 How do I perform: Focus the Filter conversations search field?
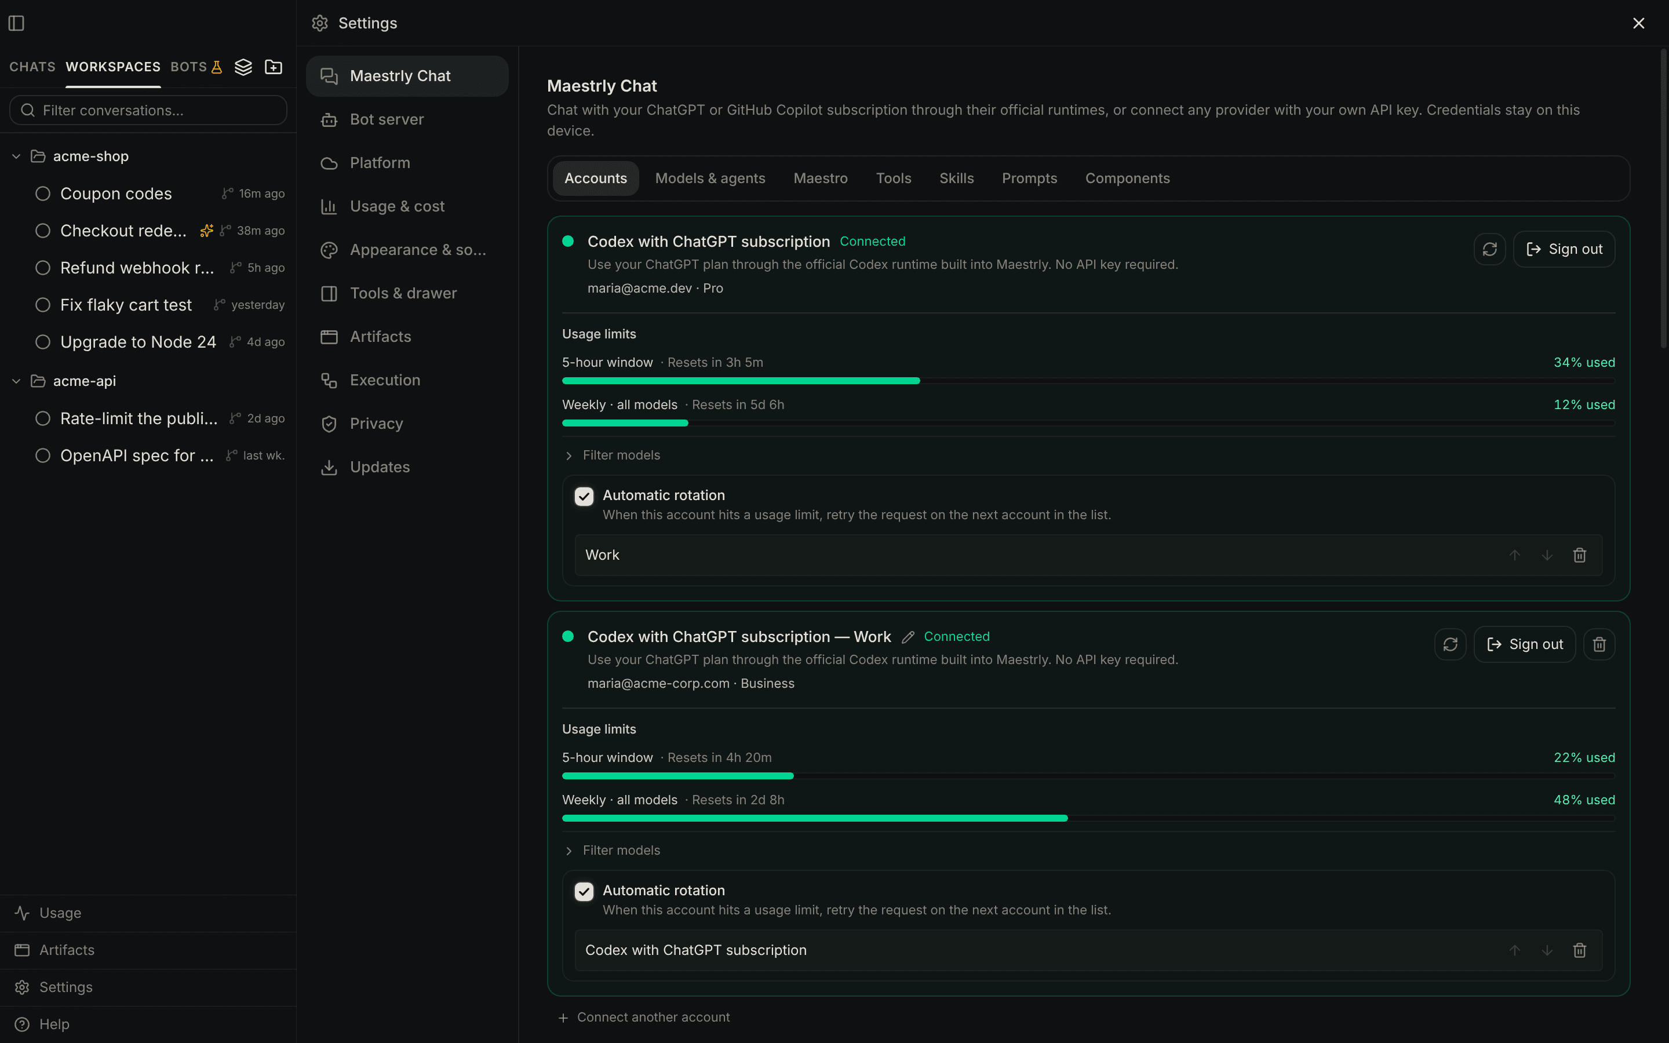click(x=148, y=110)
